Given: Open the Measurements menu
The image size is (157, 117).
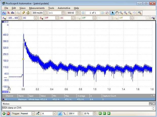Looking at the screenshot, I should (37, 8).
